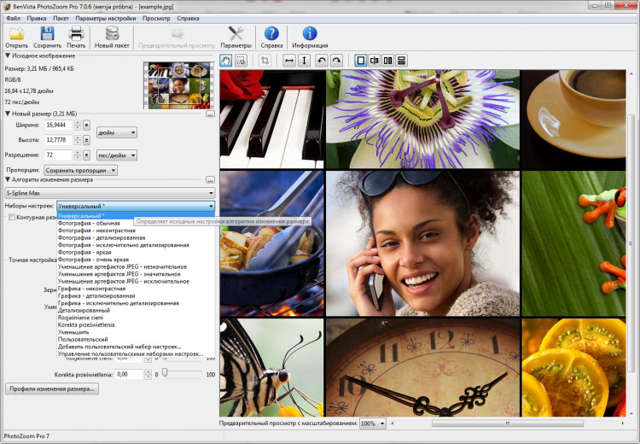Toggle the Контурная checkbox

[x=12, y=217]
